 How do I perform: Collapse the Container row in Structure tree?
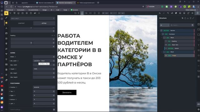pyautogui.click(x=160, y=34)
